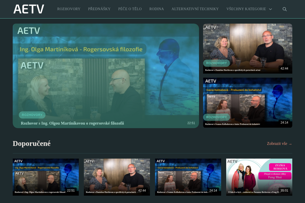Open recommended Daniela Hartlová card thumbnail
Image resolution: width=305 pixels, height=203 pixels.
point(117,177)
